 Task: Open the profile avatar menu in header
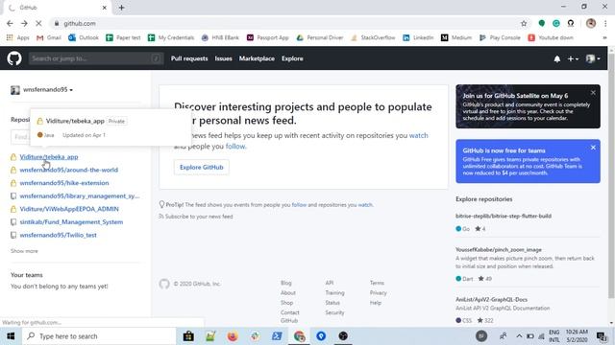tap(593, 58)
